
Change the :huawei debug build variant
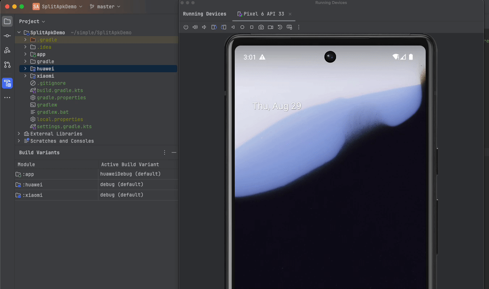coord(139,185)
